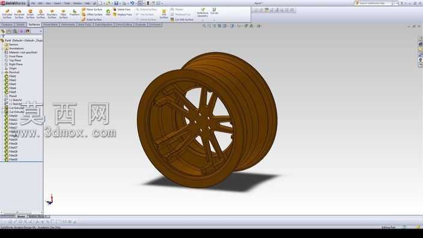Click the New document icon
Image resolution: width=423 pixels, height=238 pixels.
[100, 3]
